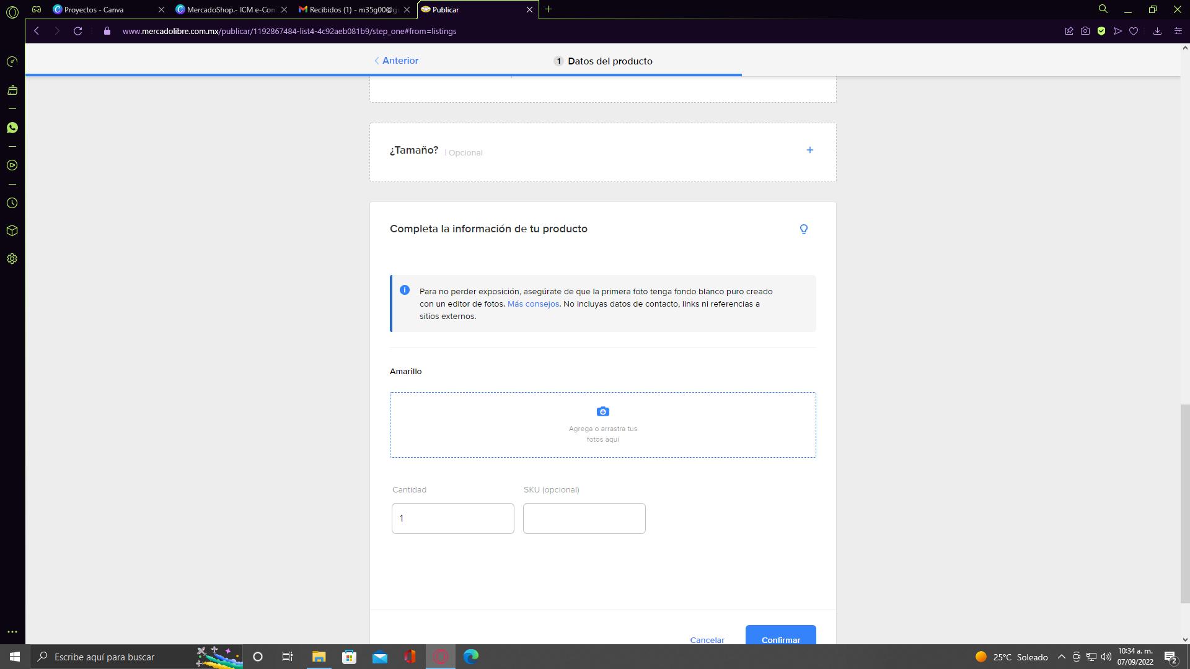Open browser history clock icon in sidebar
This screenshot has width=1190, height=669.
[12, 203]
